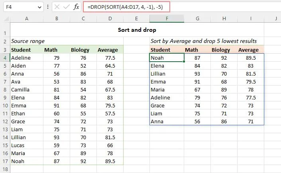This screenshot has height=173, width=281.
Task: Select column A header
Action: pyautogui.click(x=27, y=19)
